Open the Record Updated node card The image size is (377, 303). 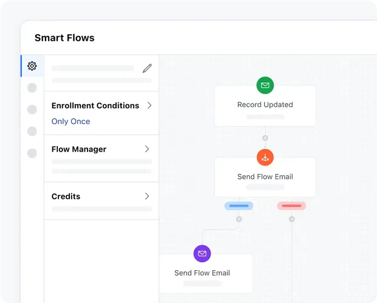click(x=265, y=106)
